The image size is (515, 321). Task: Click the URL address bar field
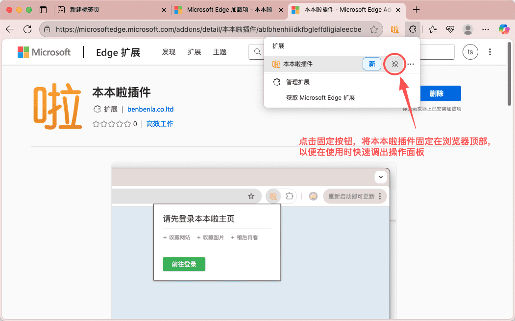pos(208,29)
